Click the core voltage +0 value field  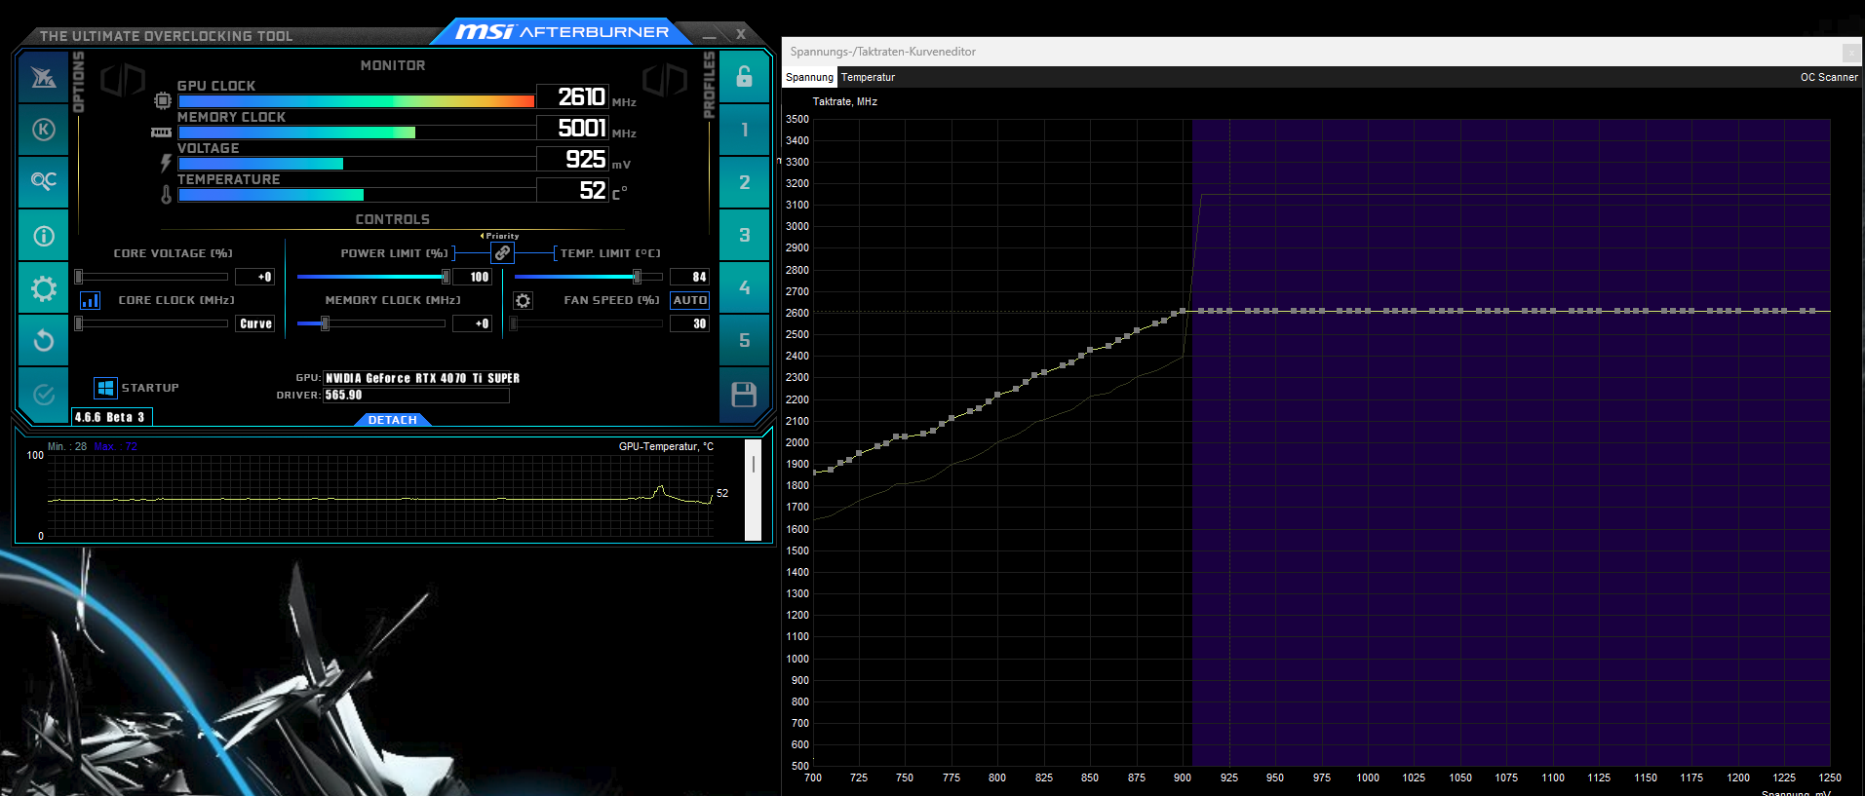pyautogui.click(x=255, y=277)
